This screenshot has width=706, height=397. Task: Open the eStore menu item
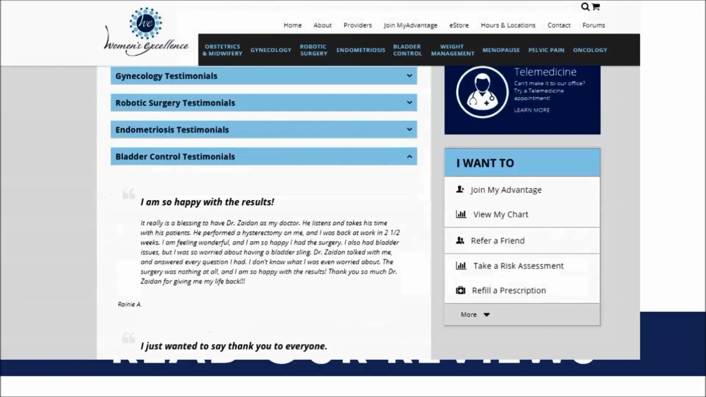click(x=459, y=25)
